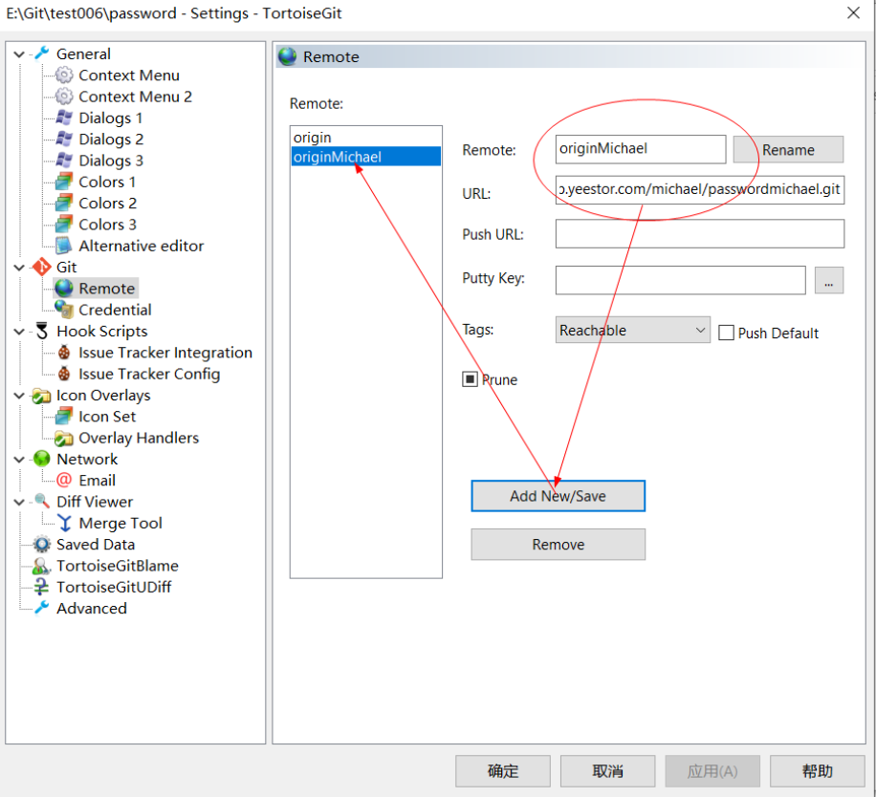Click the Issue Tracker Integration bug icon

click(64, 353)
